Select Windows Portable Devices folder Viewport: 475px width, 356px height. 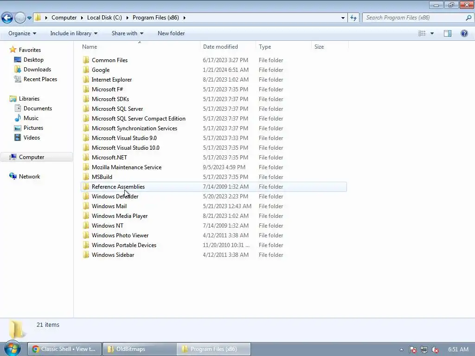tap(124, 245)
